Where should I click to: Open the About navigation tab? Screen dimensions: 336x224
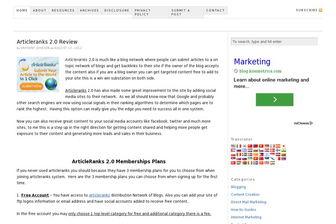[39, 10]
